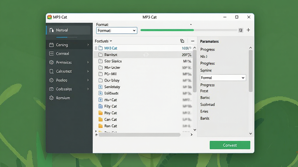This screenshot has width=298, height=167.
Task: Toggle the checkbox beside the MP3 Cat row
Action: click(96, 48)
